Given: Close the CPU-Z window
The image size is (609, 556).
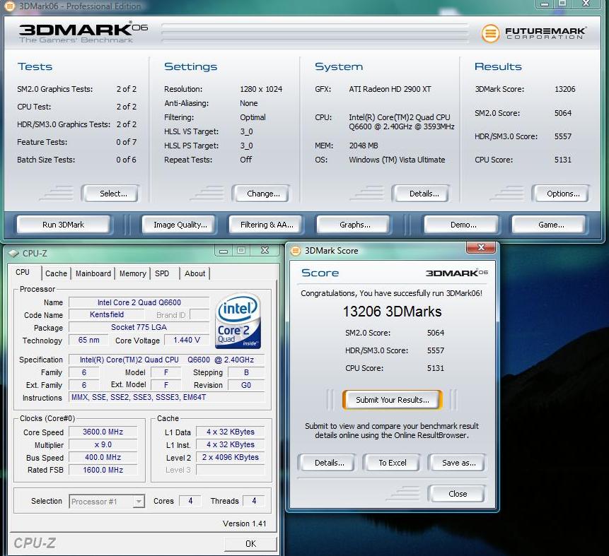Looking at the screenshot, I should (x=265, y=250).
